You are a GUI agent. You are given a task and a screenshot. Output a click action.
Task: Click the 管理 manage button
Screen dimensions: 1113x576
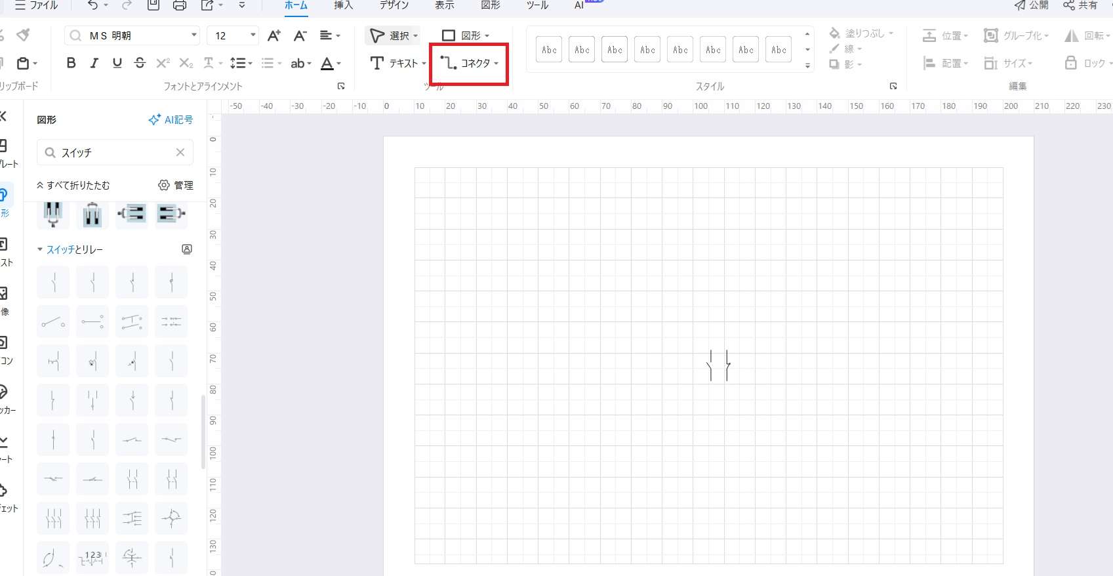[176, 185]
